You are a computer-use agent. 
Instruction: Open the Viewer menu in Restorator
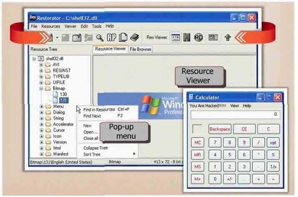click(70, 26)
